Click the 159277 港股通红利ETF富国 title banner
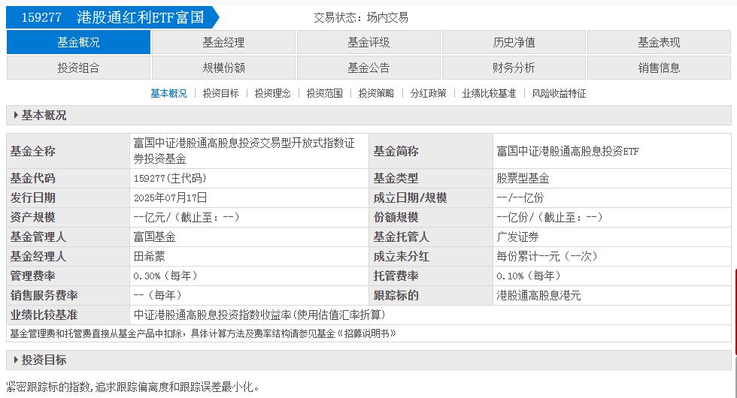 click(x=113, y=17)
